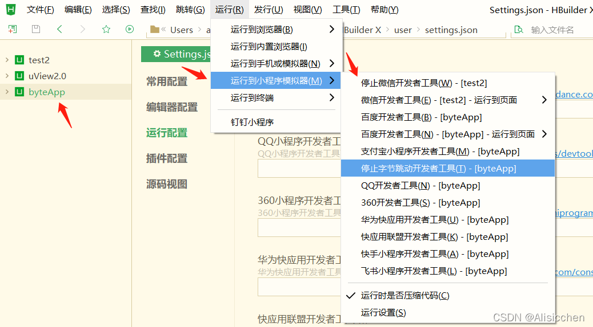This screenshot has width=593, height=327.
Task: Click the save file toolbar icon
Action: 36,29
